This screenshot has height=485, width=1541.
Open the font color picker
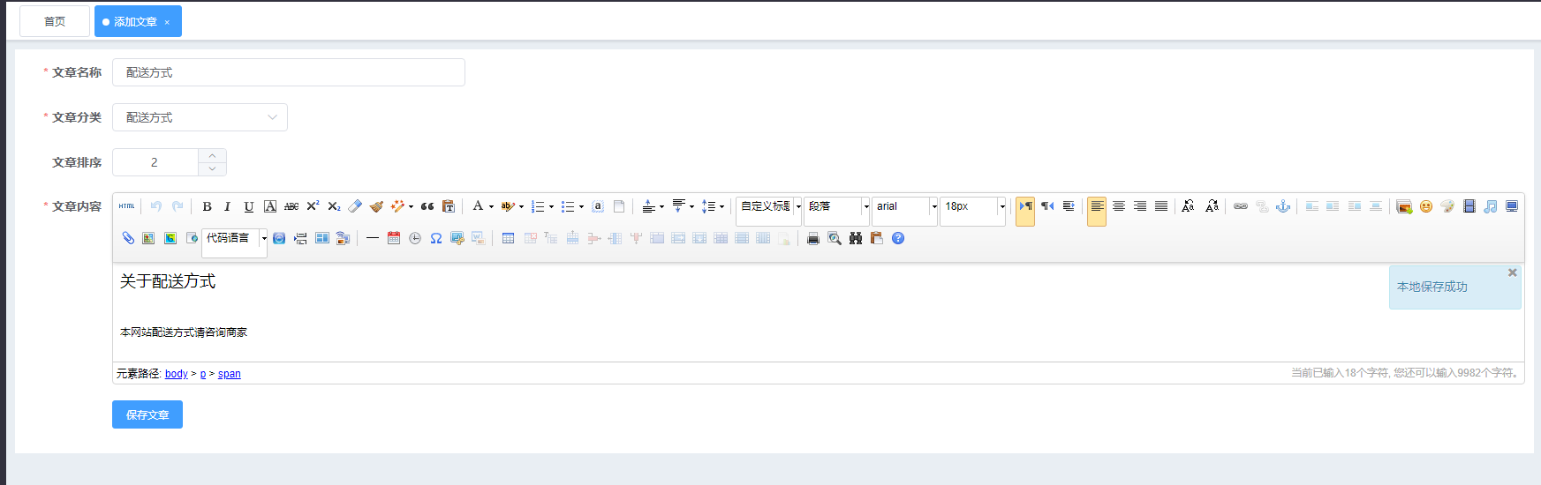pyautogui.click(x=478, y=206)
